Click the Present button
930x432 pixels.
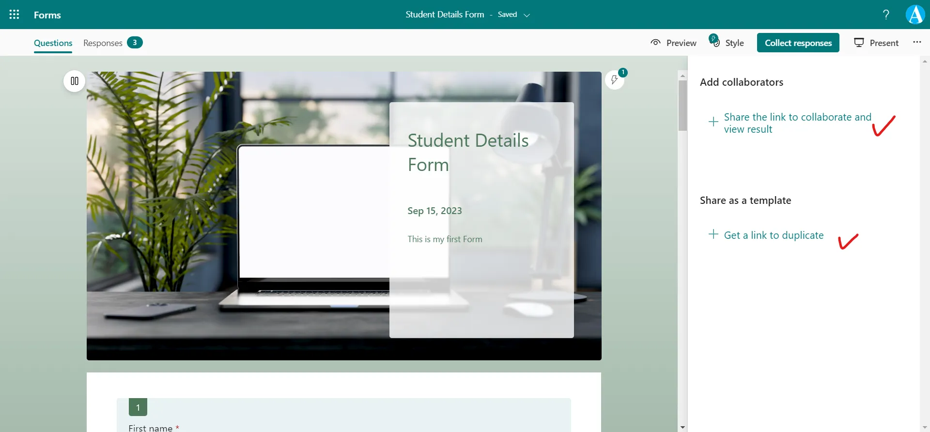pos(876,43)
